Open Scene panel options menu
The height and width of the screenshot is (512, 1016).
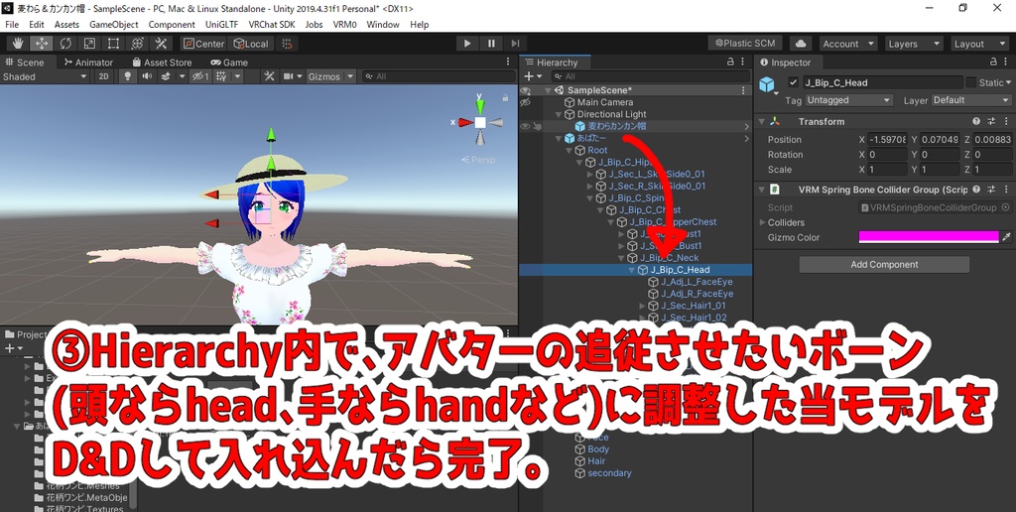click(508, 63)
